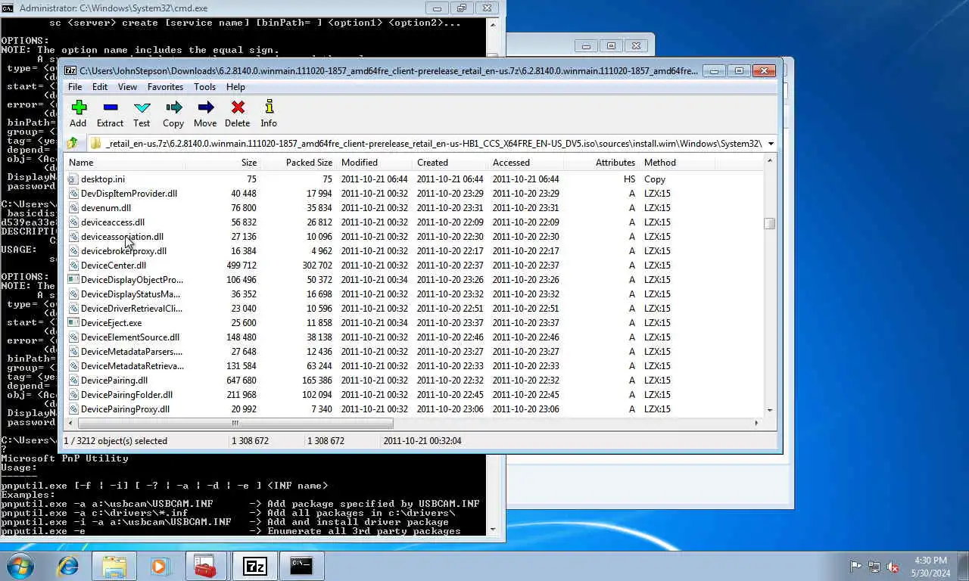Select DeviceDisplayStatusMa... file row
969x581 pixels.
point(415,294)
